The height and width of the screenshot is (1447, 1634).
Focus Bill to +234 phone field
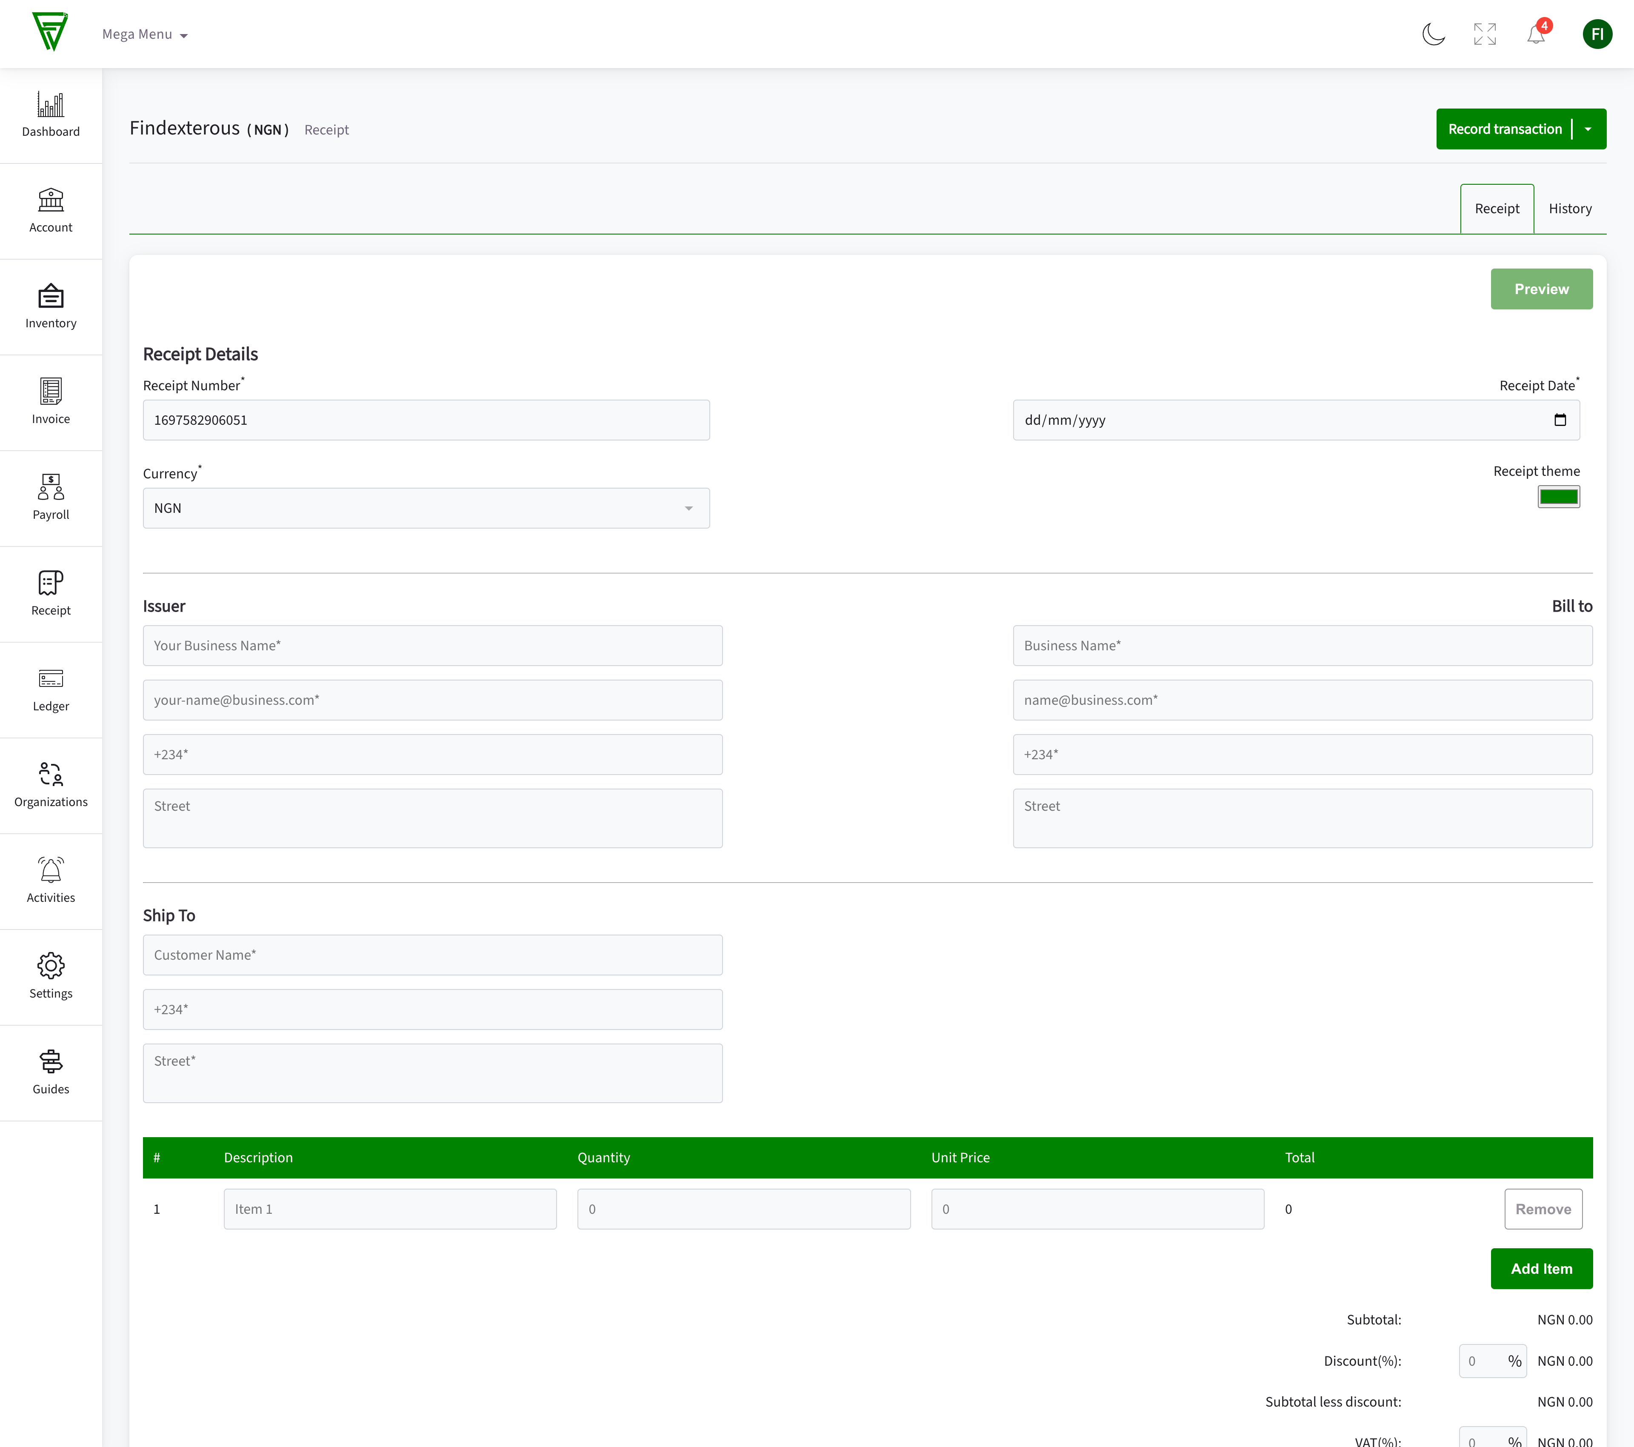click(x=1302, y=755)
